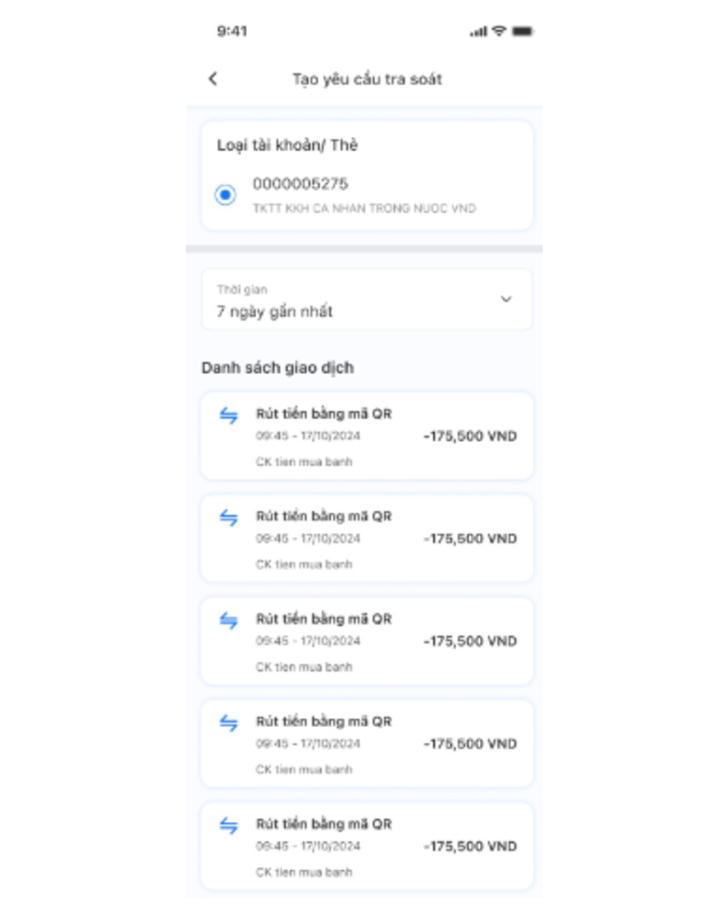Open the first Rút tiền bằng mã QR transaction
The height and width of the screenshot is (922, 726).
(367, 435)
